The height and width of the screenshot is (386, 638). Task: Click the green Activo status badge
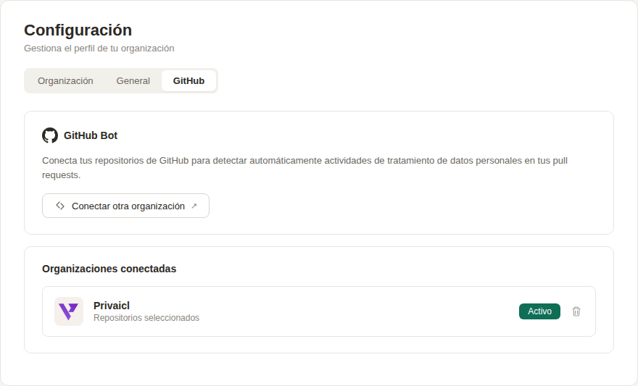tap(539, 311)
